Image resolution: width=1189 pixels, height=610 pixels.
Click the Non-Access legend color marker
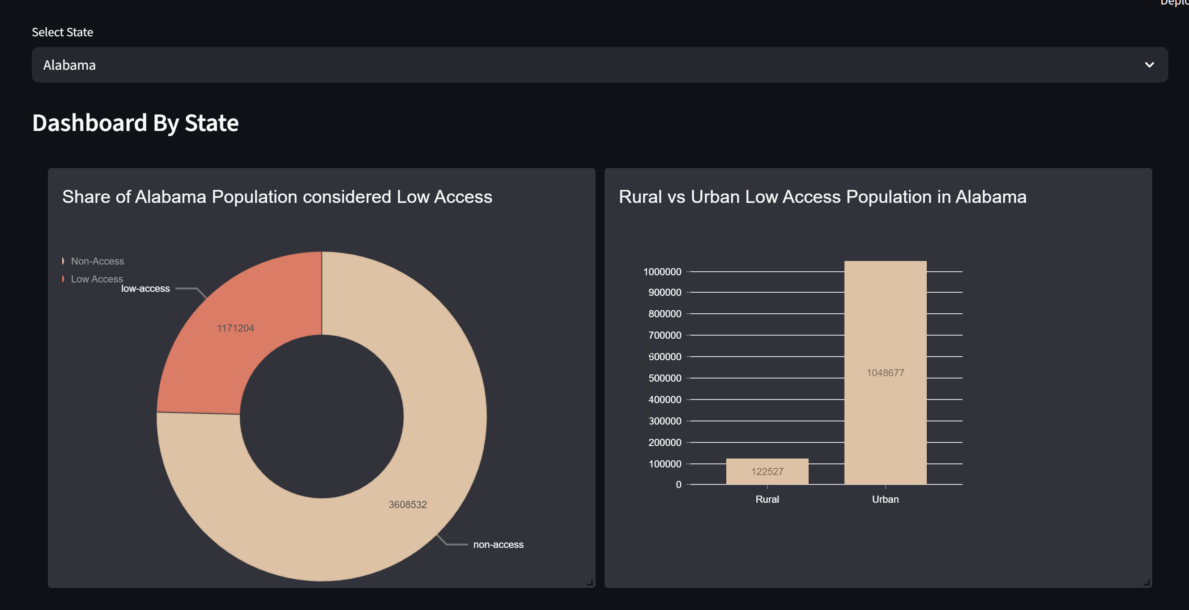coord(63,261)
